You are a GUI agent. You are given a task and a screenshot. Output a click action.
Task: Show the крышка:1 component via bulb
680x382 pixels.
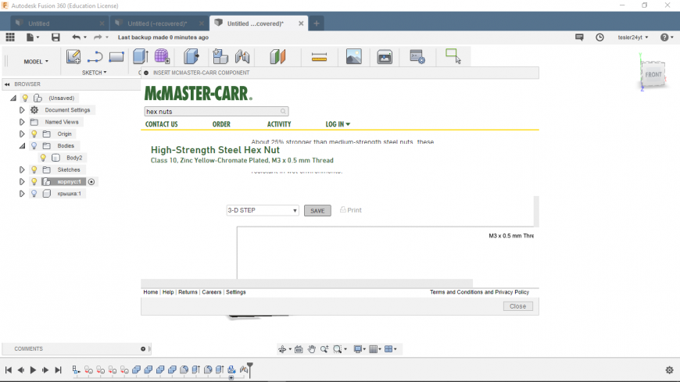click(x=34, y=194)
